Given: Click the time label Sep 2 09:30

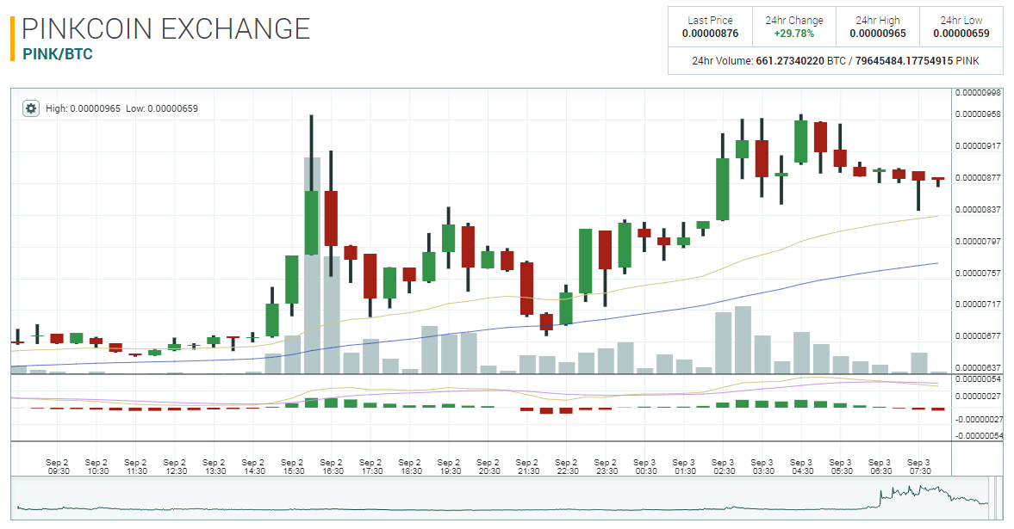Looking at the screenshot, I should (58, 466).
